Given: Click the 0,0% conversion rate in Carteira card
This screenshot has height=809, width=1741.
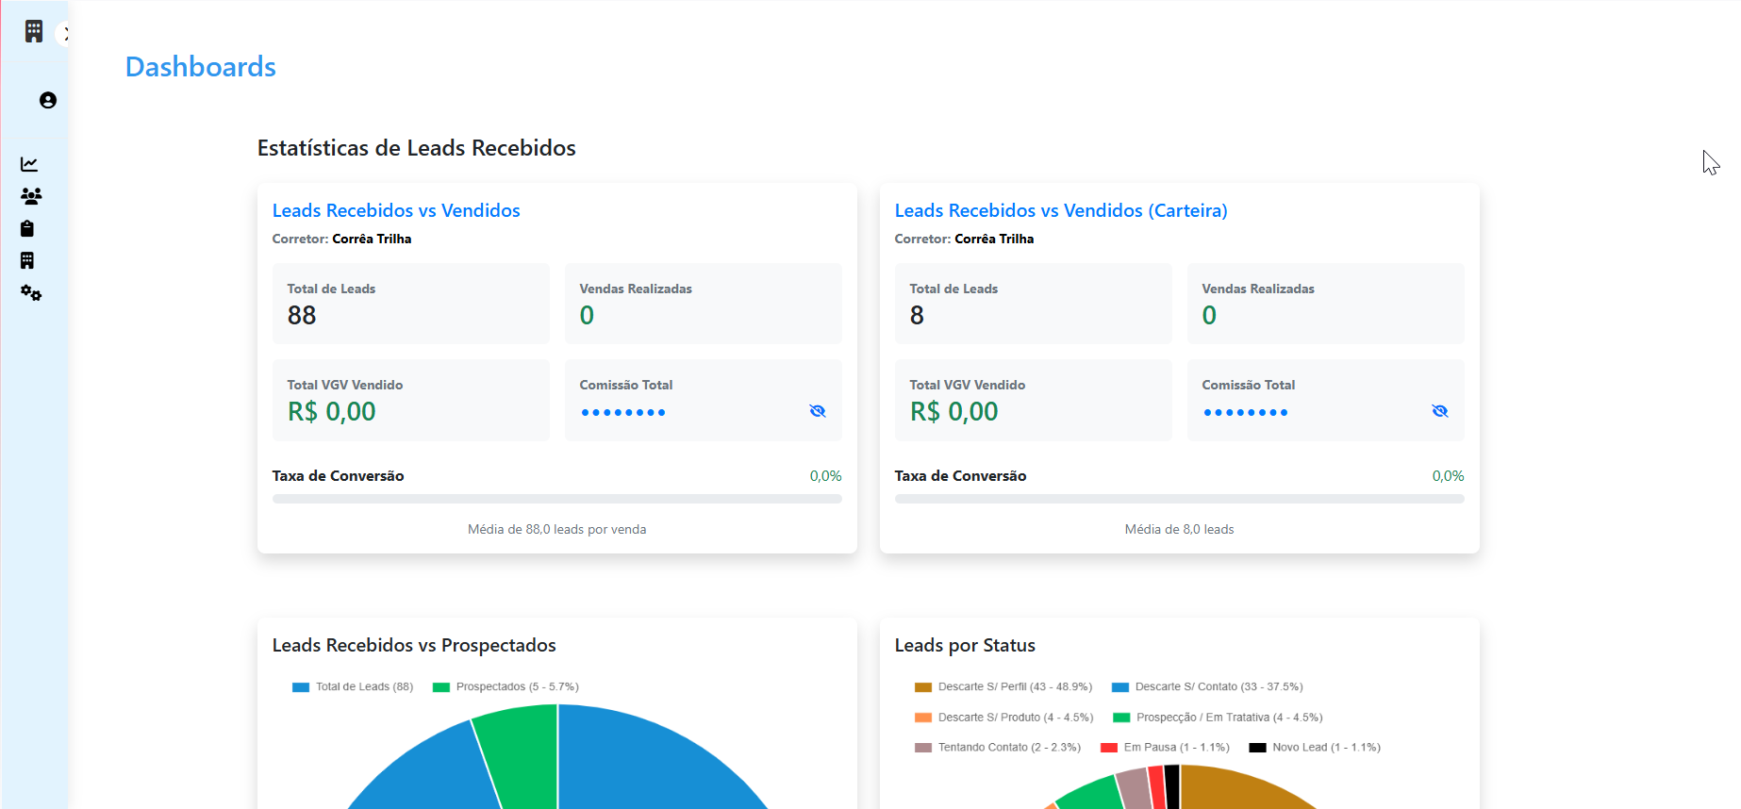Looking at the screenshot, I should click(1448, 476).
